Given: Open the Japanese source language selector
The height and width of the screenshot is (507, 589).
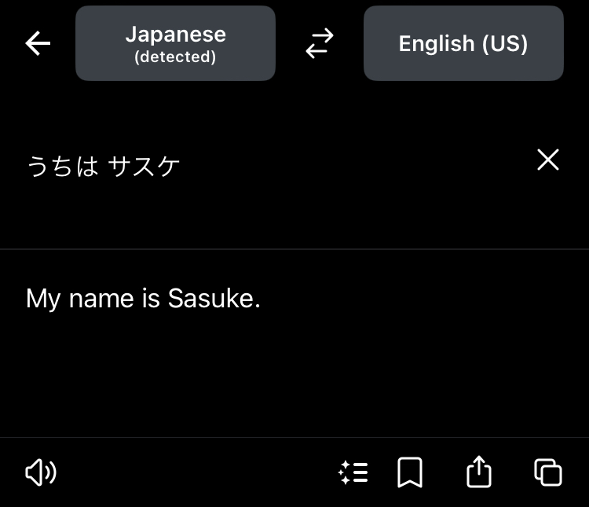Looking at the screenshot, I should coord(175,43).
